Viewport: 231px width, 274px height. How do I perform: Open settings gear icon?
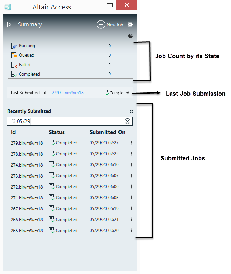click(130, 24)
